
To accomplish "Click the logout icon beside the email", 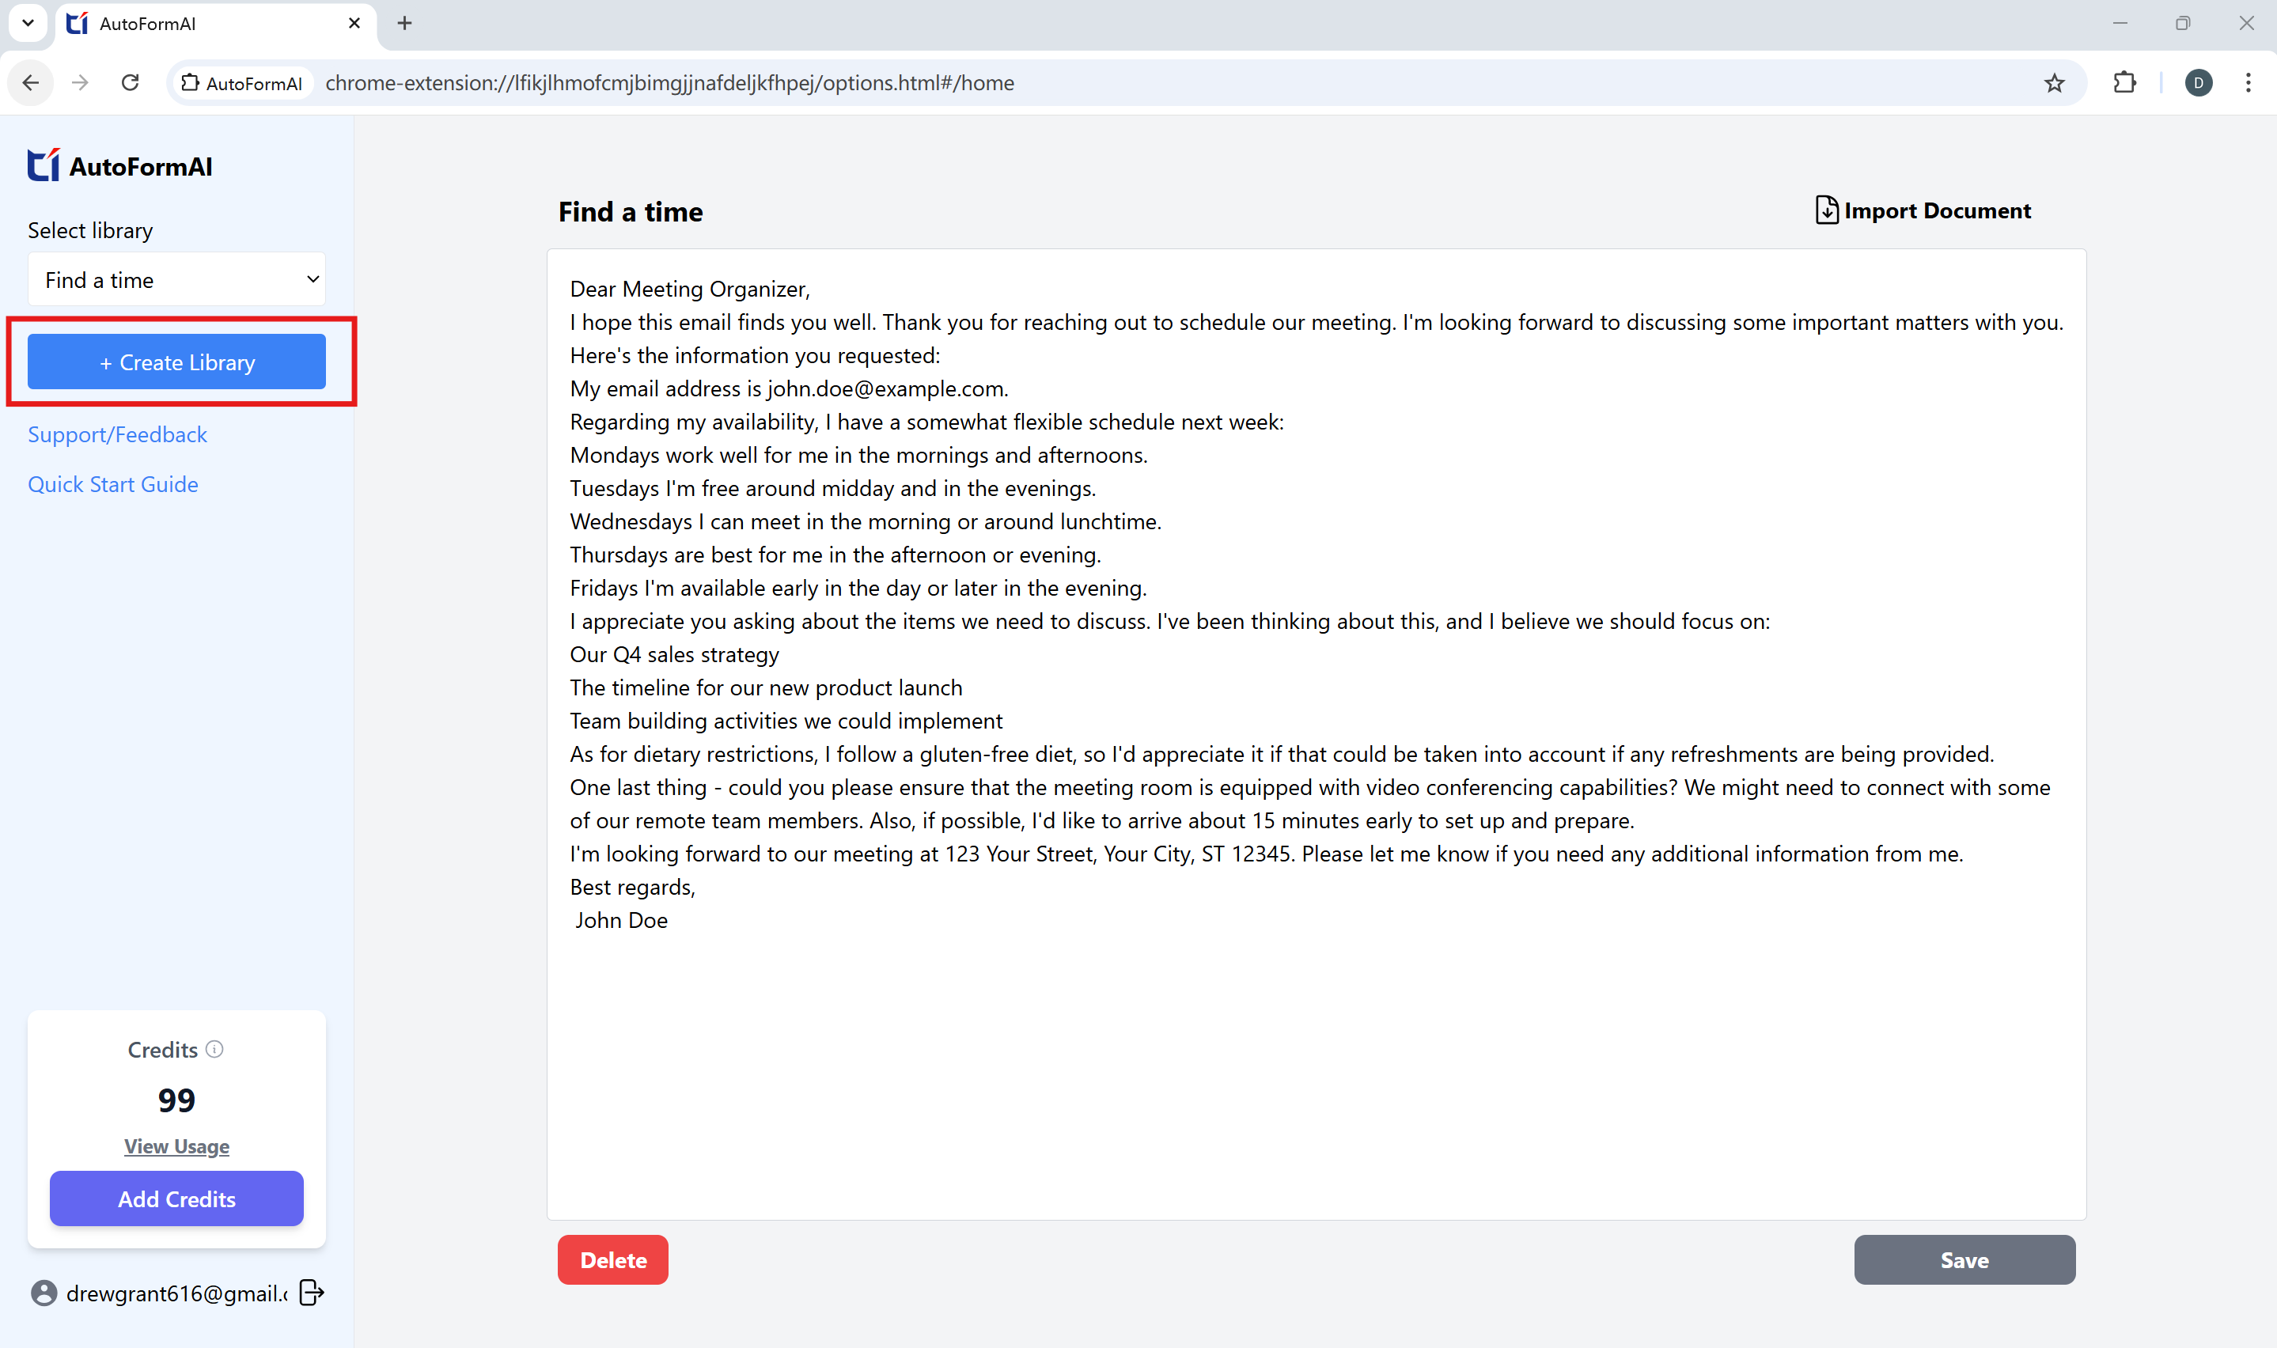I will point(312,1292).
